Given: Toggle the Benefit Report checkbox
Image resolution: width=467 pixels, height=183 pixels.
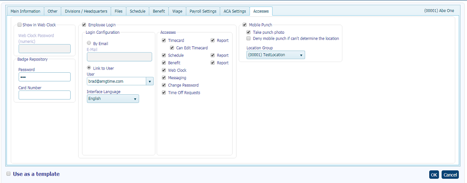Looking at the screenshot, I should point(213,63).
